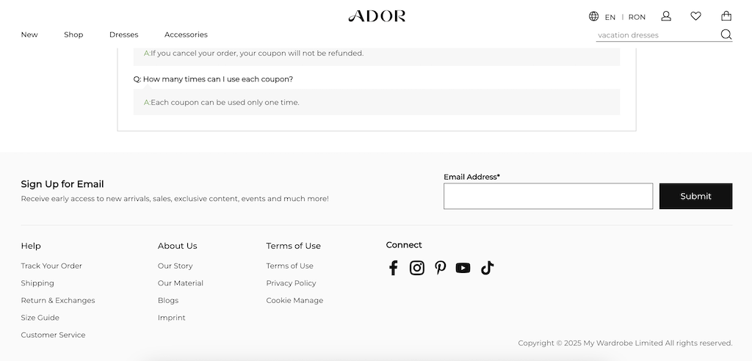Click the vacation dresses search box
Screen dimensions: 752x361
(657, 35)
